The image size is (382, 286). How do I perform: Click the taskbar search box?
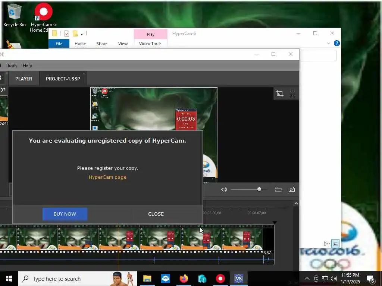(78, 279)
